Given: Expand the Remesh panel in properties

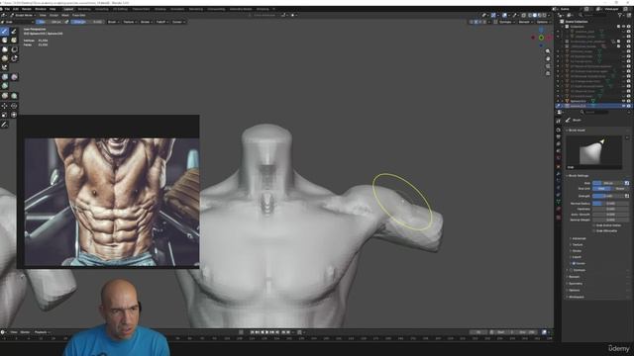Looking at the screenshot, I should click(x=575, y=277).
